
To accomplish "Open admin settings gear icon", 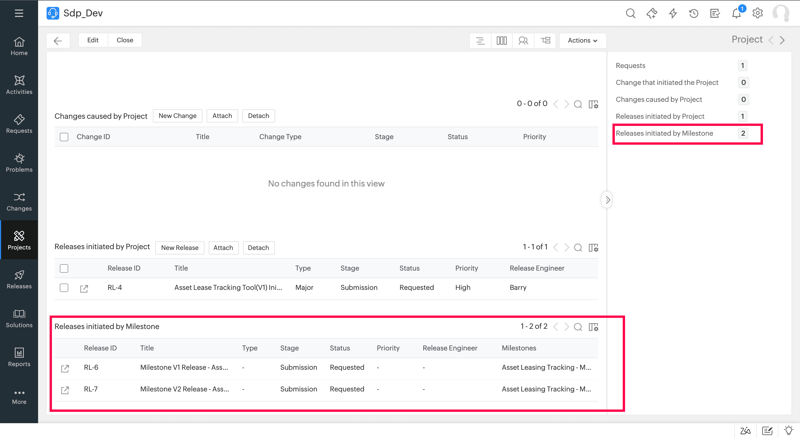I will (x=757, y=13).
